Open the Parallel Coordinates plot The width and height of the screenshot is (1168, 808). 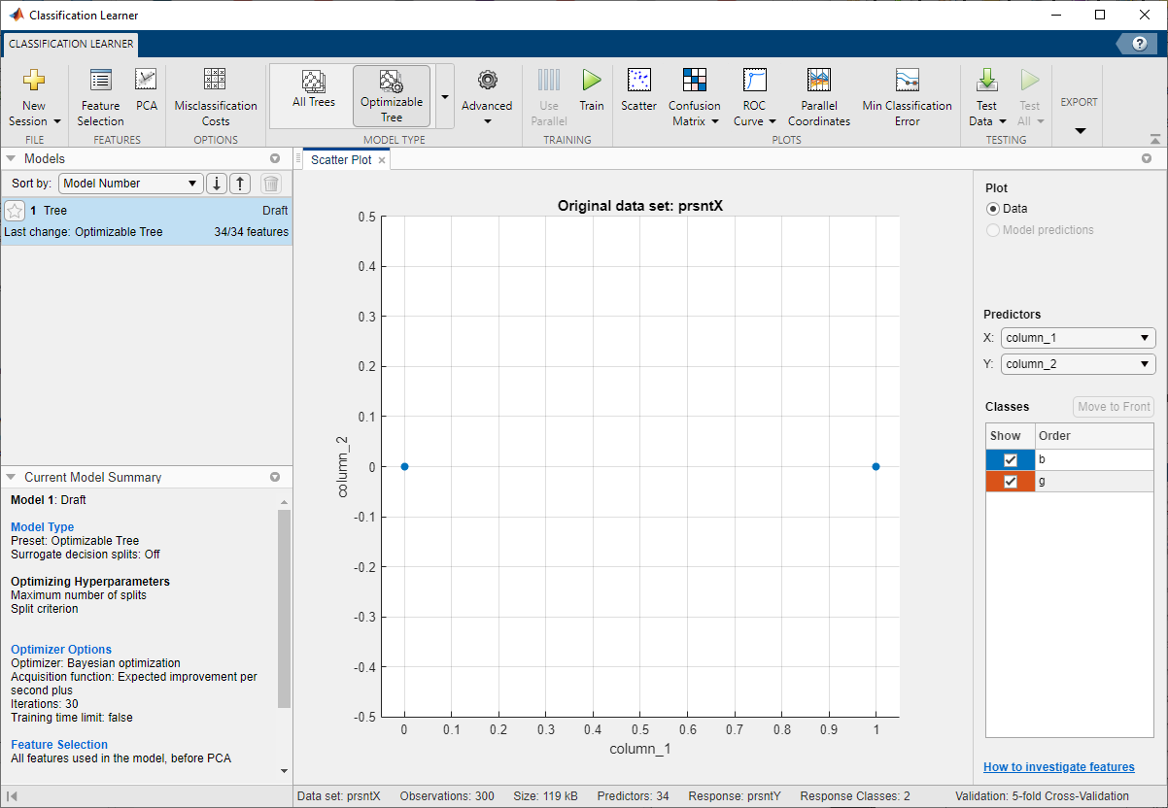point(819,98)
